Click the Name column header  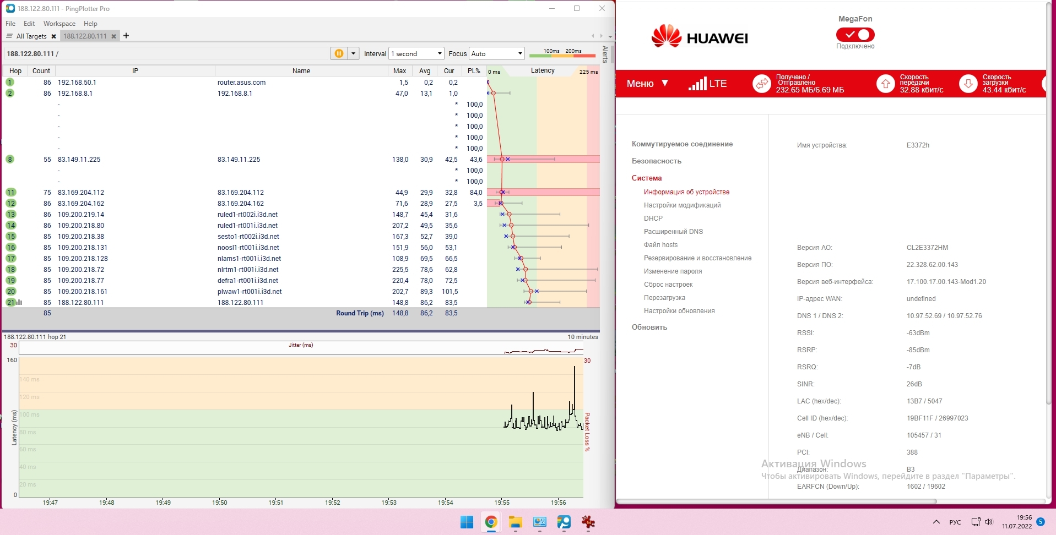[301, 71]
